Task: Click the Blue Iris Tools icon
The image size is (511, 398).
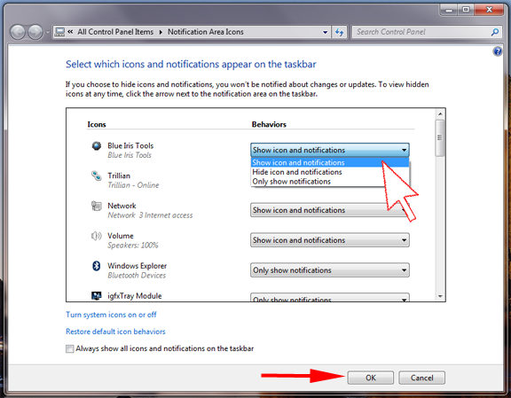Action: [97, 145]
